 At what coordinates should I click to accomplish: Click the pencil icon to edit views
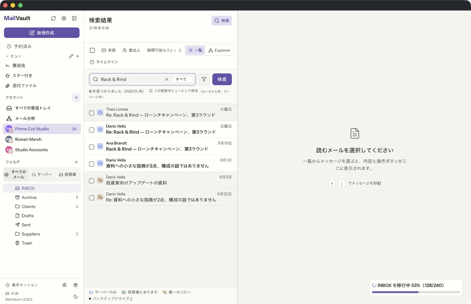coord(71,56)
